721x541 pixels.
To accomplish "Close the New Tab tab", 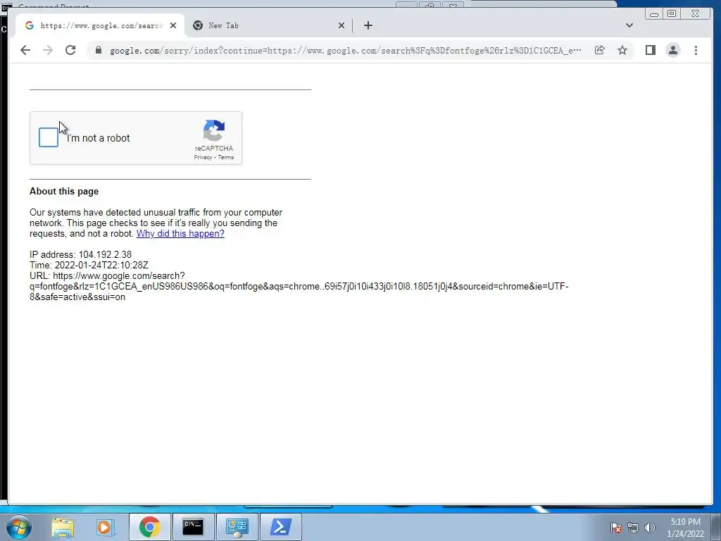I will (341, 26).
